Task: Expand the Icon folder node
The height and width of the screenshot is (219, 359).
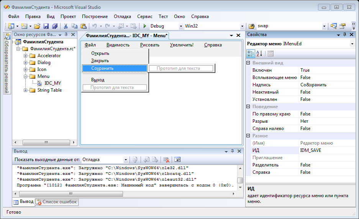Action: (26, 69)
